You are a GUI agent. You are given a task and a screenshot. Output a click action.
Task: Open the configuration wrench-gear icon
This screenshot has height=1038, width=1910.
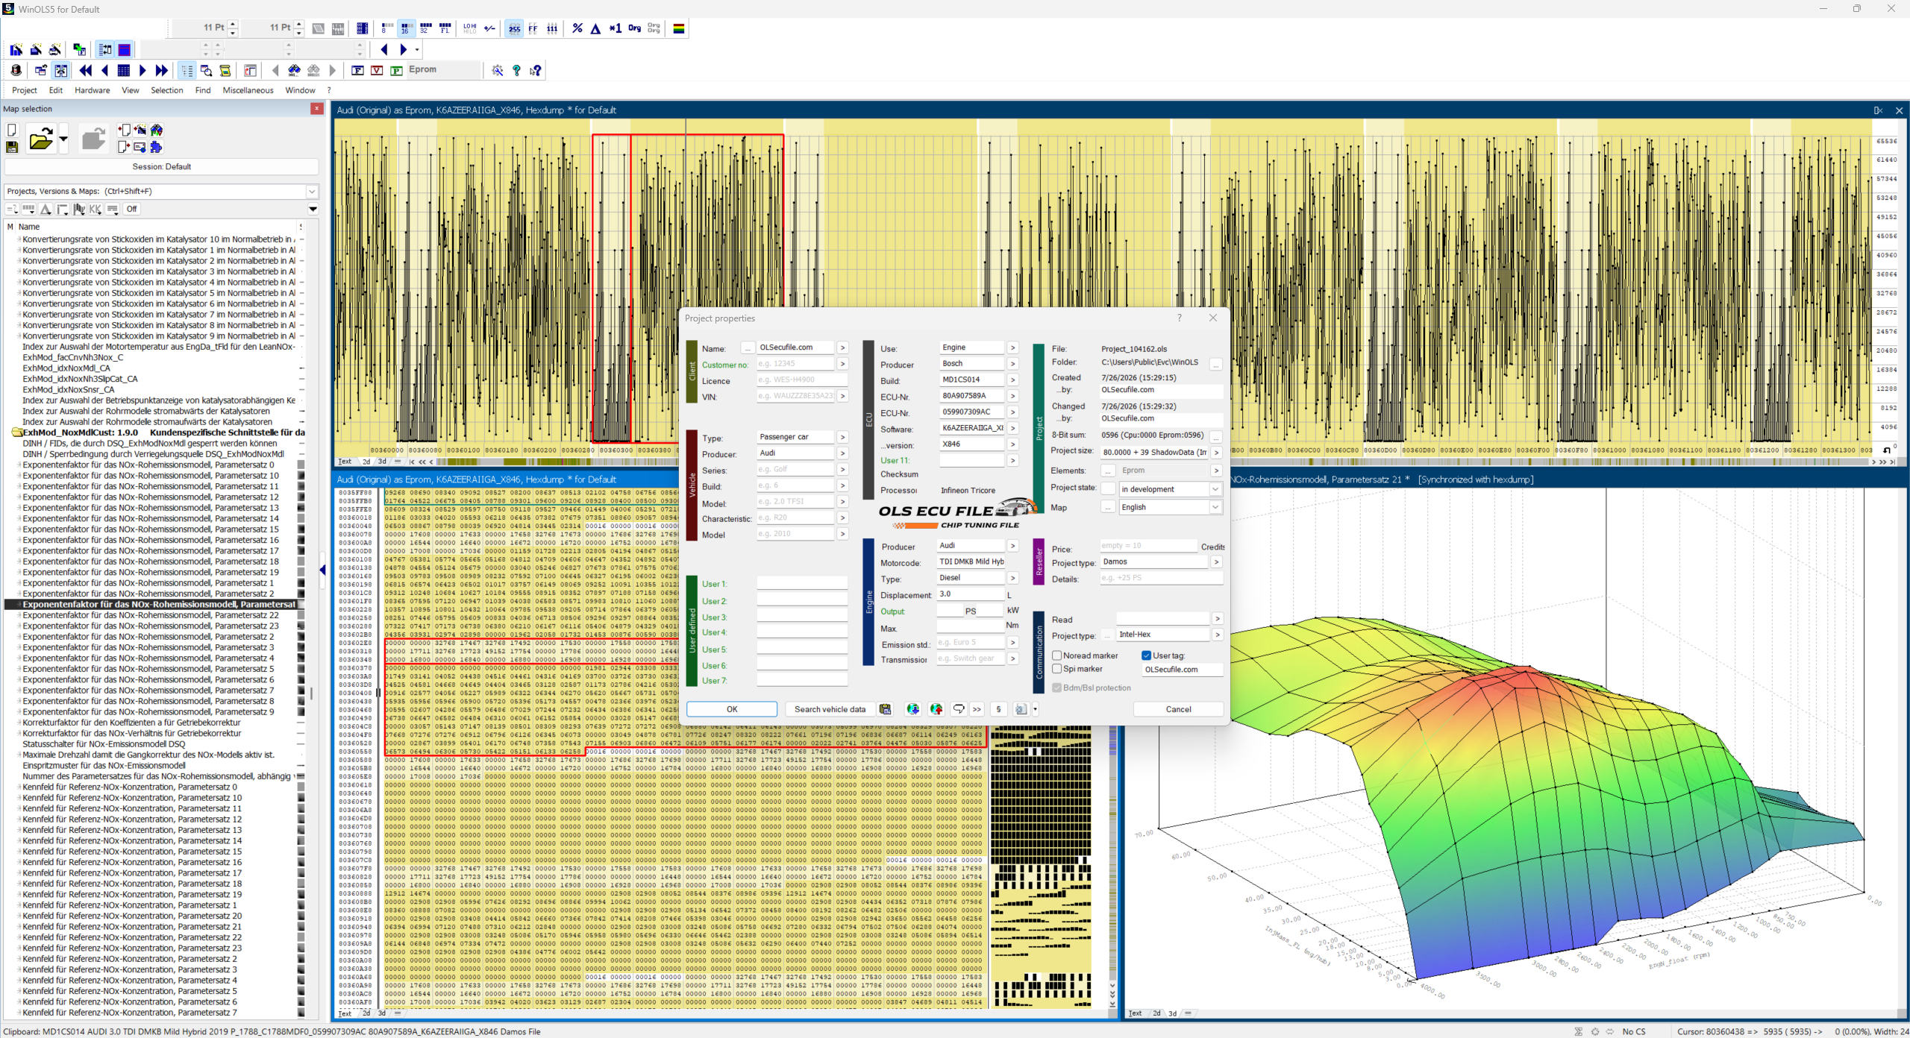(x=498, y=70)
